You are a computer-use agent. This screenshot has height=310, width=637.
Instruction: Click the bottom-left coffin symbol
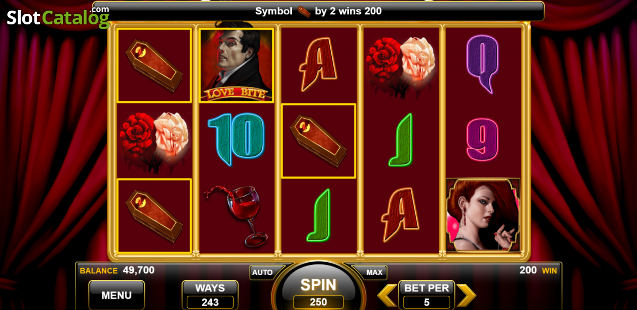(x=154, y=216)
